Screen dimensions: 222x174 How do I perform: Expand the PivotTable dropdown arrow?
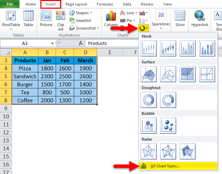pos(11,29)
